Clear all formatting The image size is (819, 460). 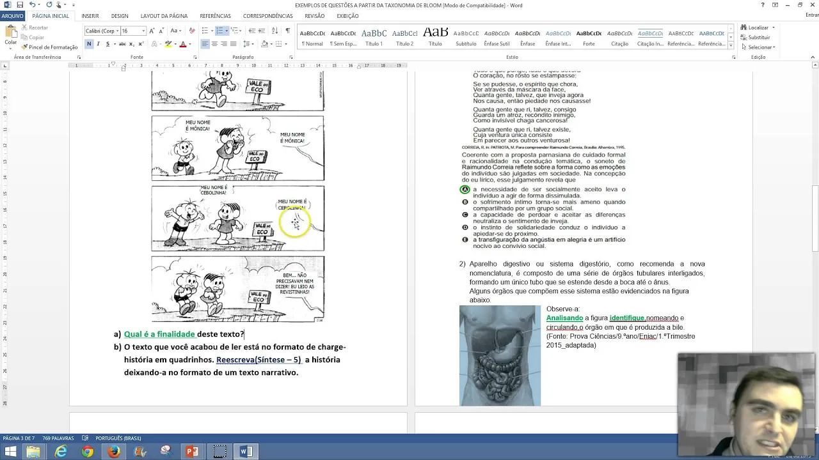[x=192, y=31]
